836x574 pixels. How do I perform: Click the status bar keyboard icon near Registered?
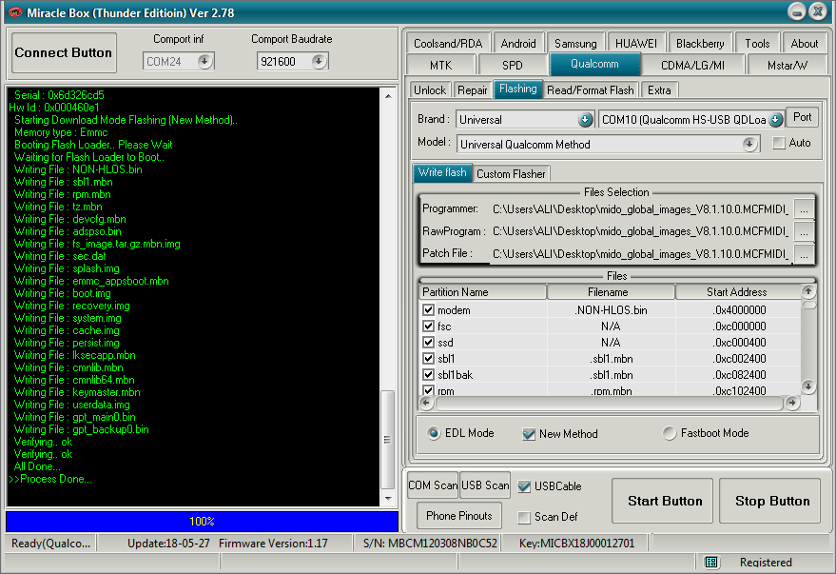(710, 562)
